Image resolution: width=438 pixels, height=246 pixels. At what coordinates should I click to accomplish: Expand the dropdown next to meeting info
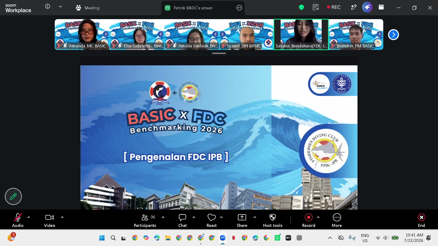60,7
